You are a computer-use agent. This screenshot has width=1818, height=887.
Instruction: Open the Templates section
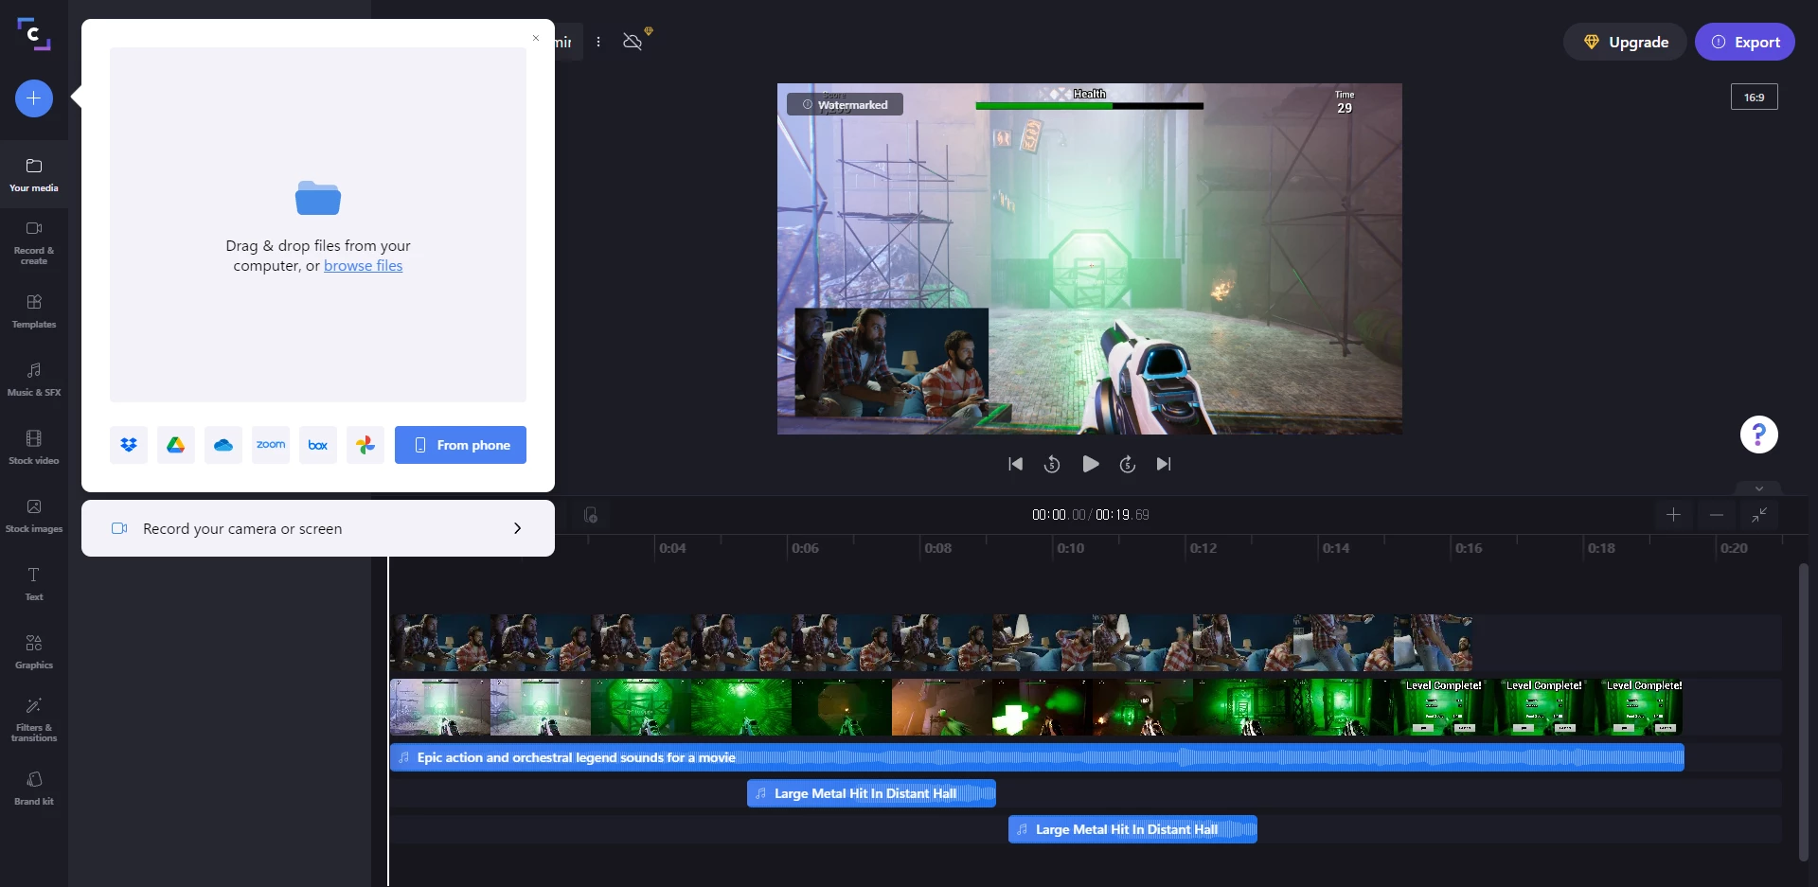[33, 310]
